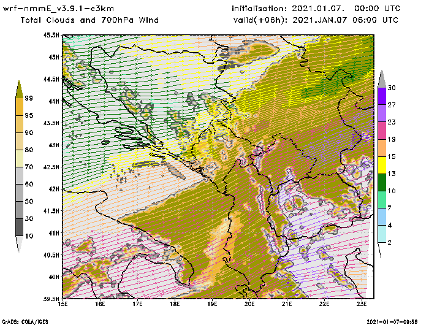The width and height of the screenshot is (429, 325).
Task: Click the '18E' longitude label
Action: click(175, 304)
